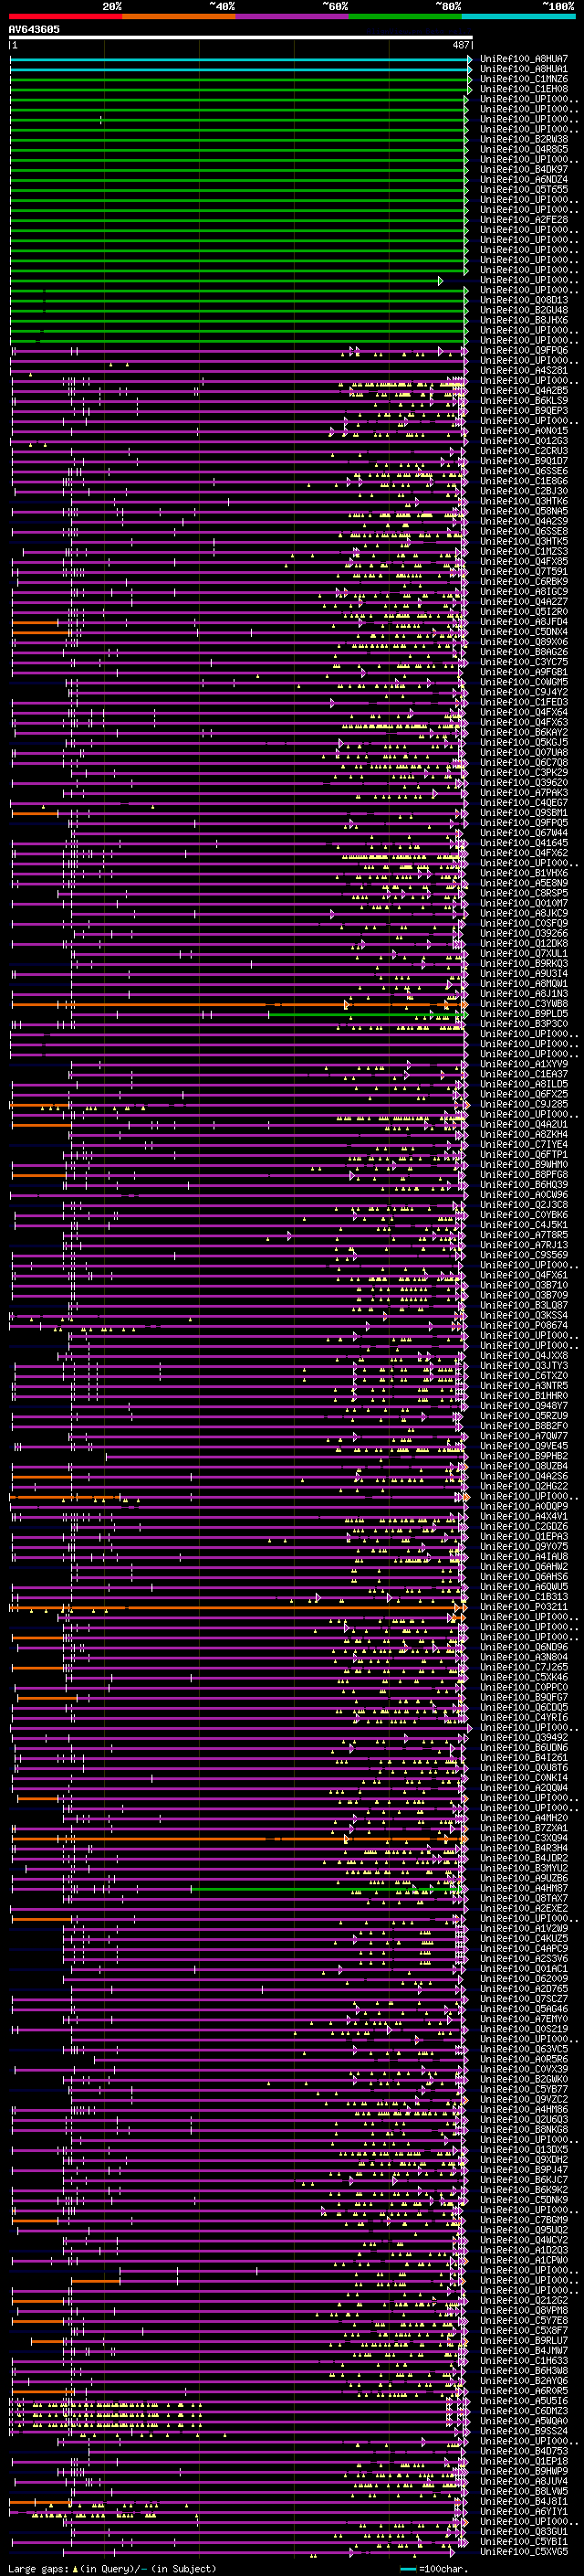Click the green alignment bar for B9PLD5
Image resolution: width=584 pixels, height=2576 pixels.
point(368,1014)
